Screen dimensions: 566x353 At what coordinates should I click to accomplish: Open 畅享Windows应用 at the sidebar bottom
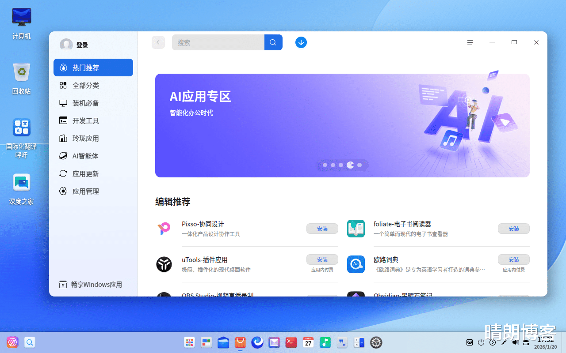pyautogui.click(x=91, y=285)
